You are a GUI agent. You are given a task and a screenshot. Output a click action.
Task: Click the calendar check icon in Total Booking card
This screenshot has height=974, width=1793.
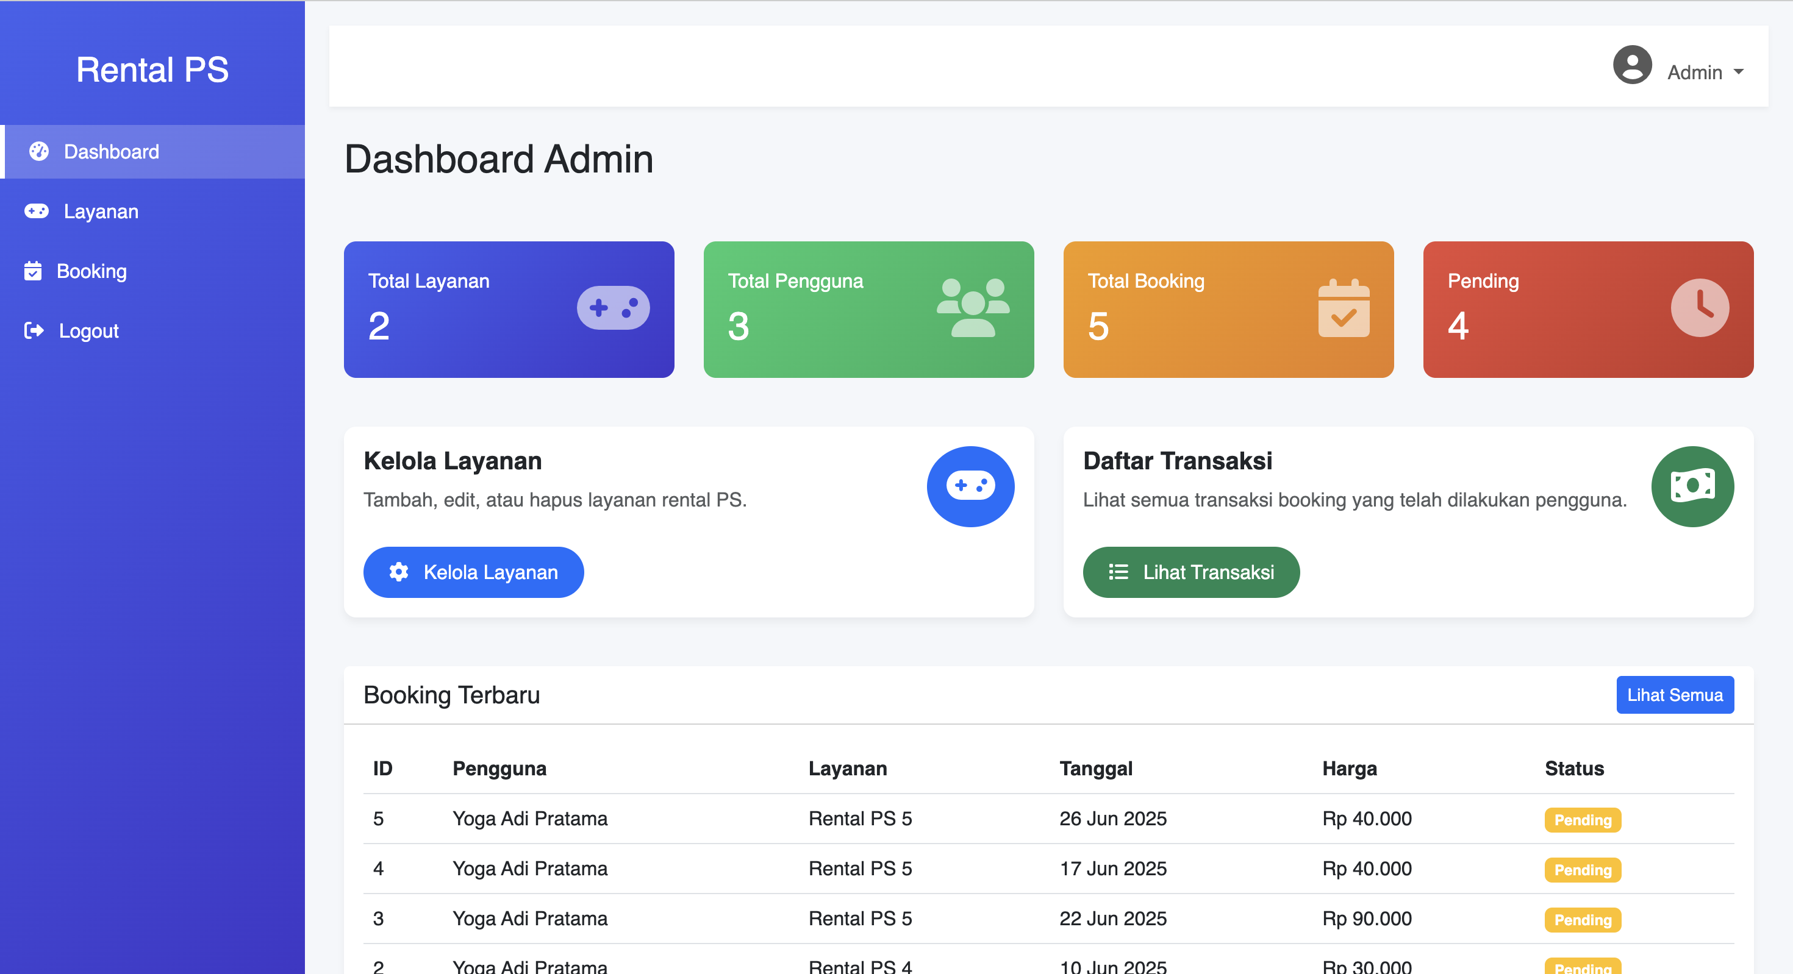[x=1344, y=308]
